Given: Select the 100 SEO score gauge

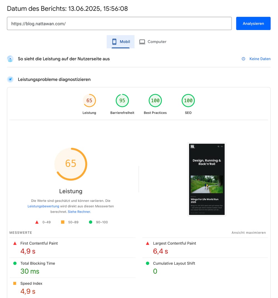Looking at the screenshot, I should [x=188, y=100].
